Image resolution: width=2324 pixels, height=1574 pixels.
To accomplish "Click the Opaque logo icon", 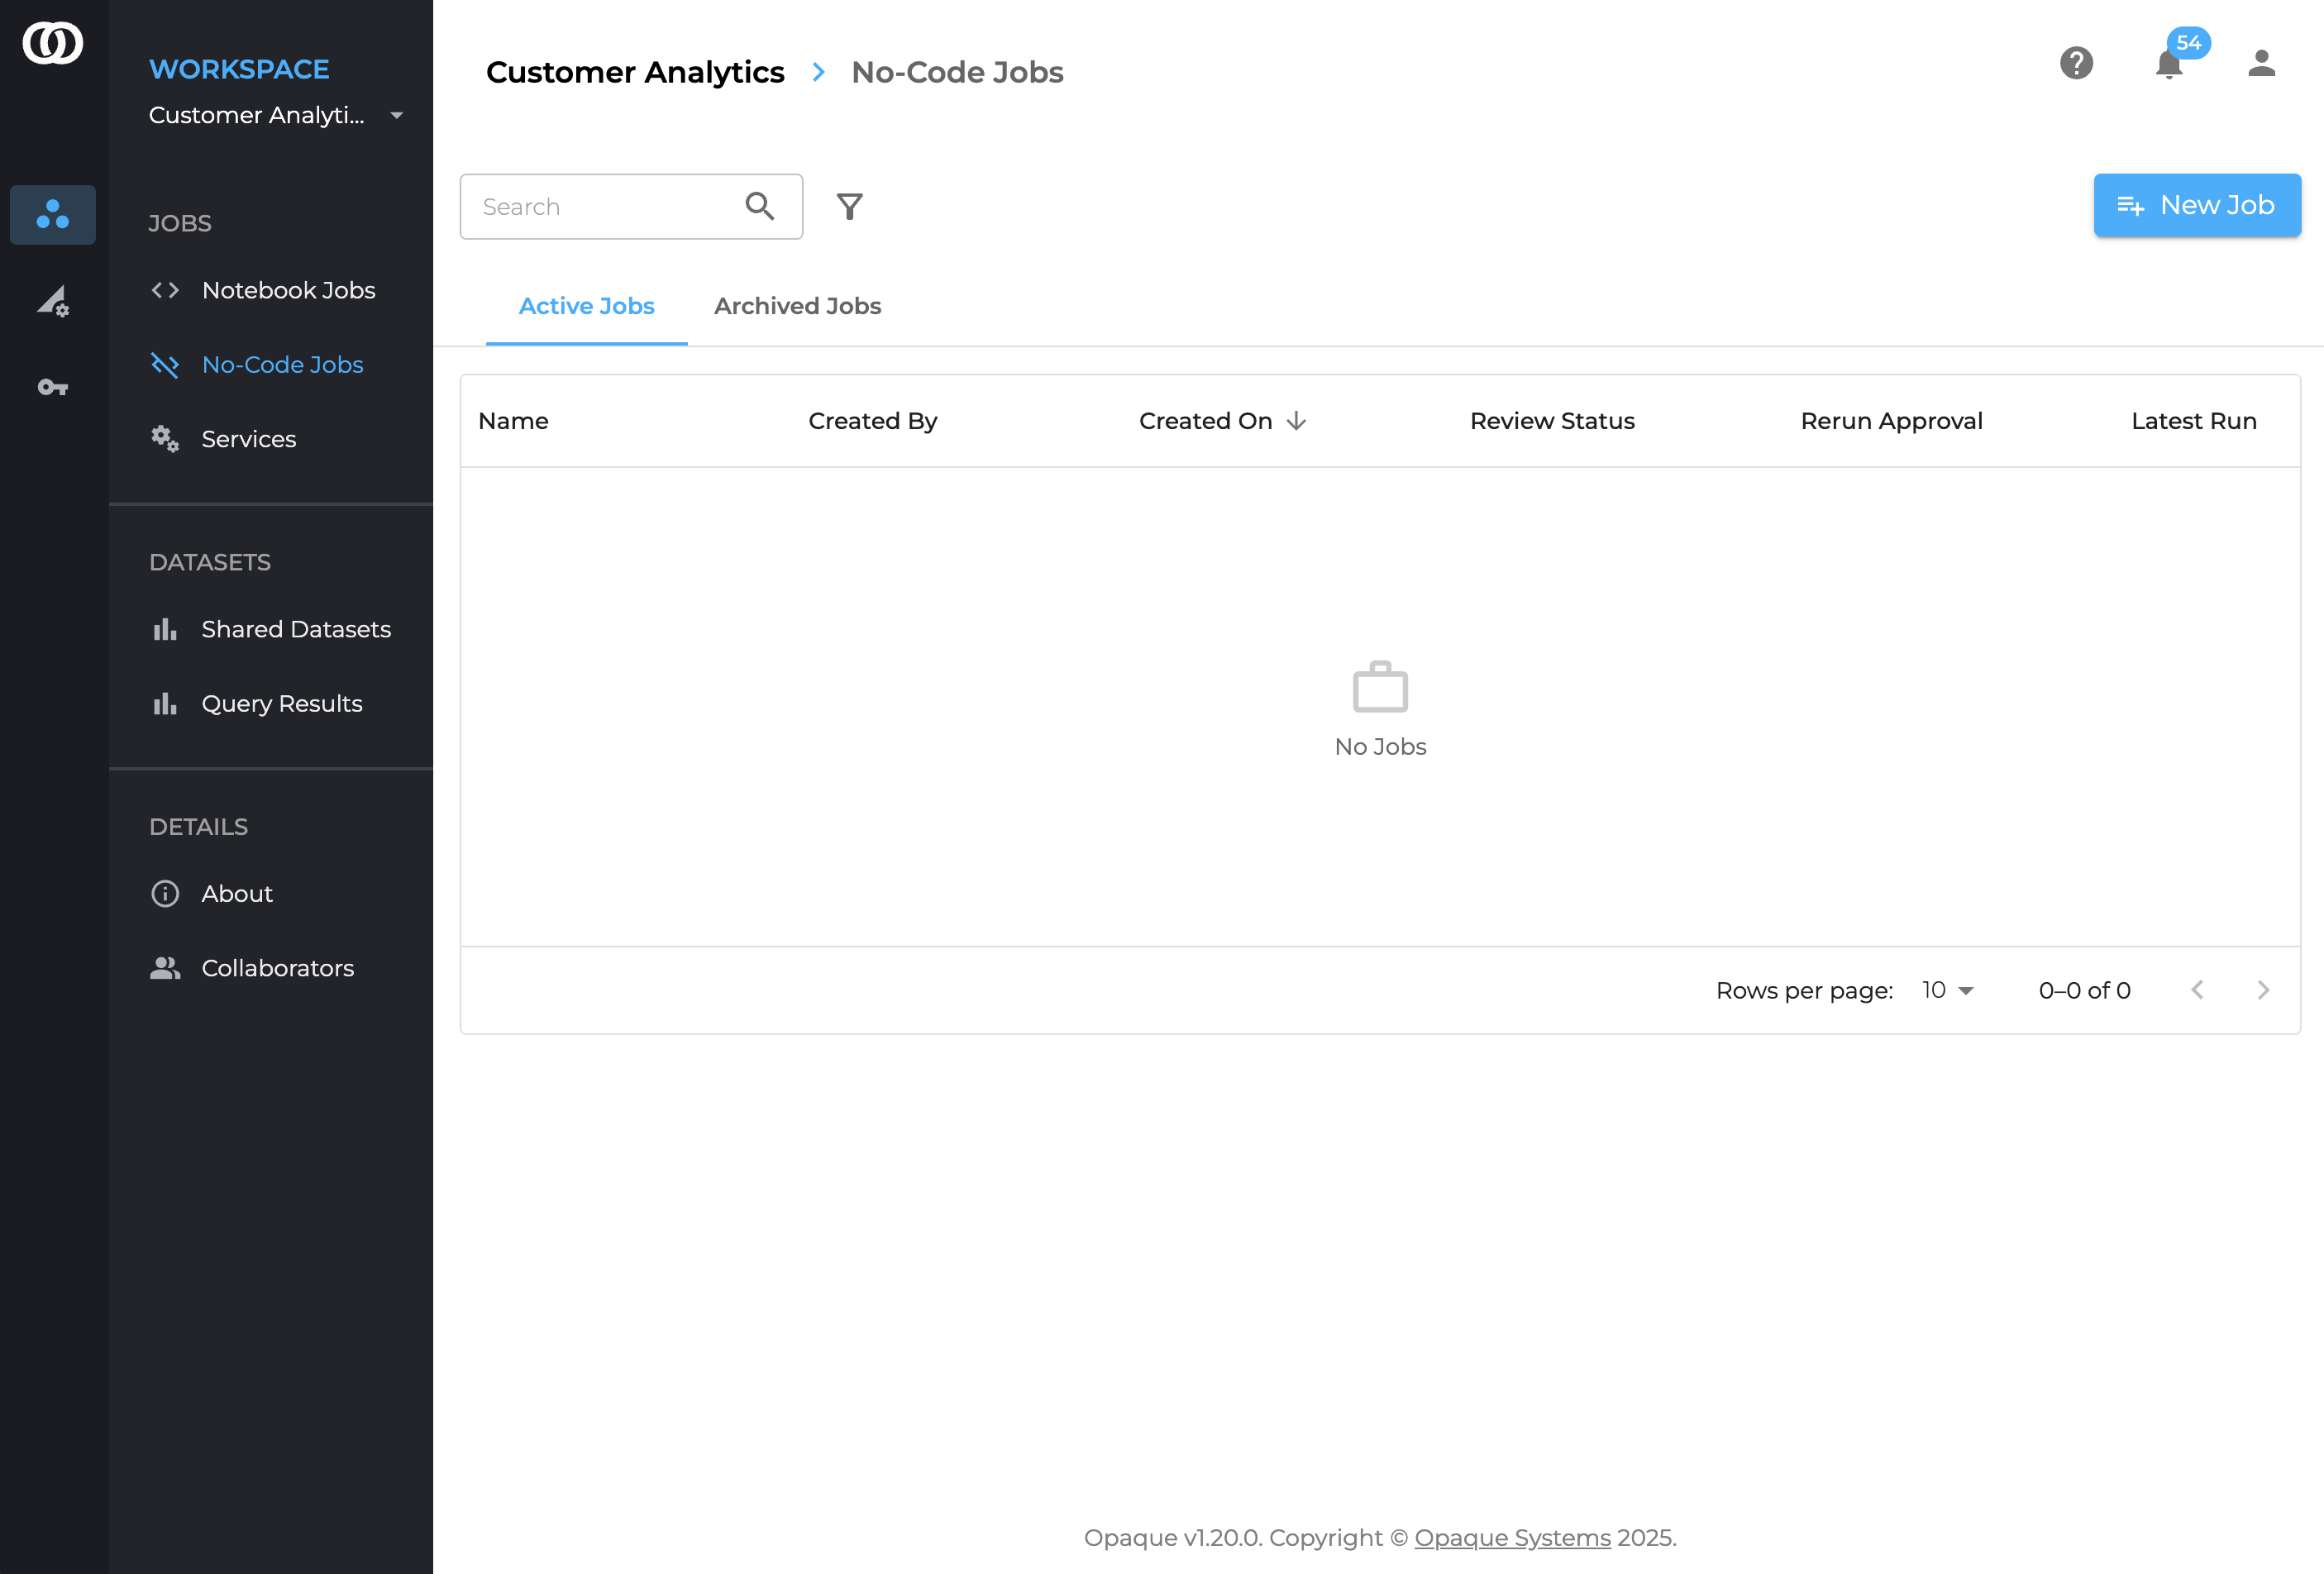I will click(53, 44).
